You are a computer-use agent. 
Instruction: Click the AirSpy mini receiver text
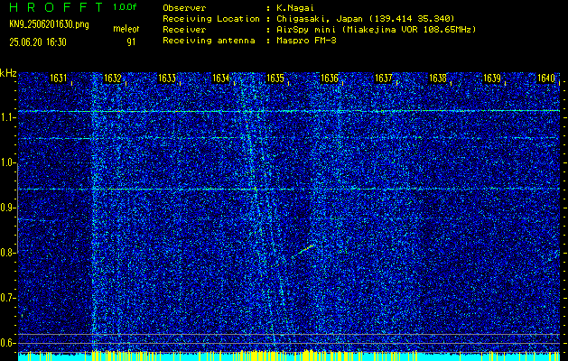[376, 30]
